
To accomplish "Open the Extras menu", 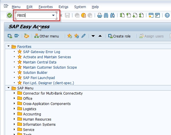I will pos(63,7).
